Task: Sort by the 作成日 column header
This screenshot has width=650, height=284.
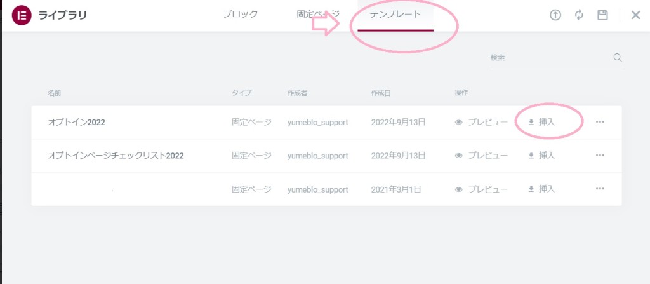Action: [x=381, y=93]
